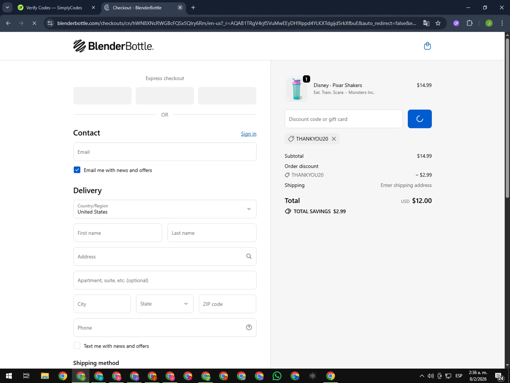The width and height of the screenshot is (510, 383).
Task: Remove the THANKYOU20 discount code tag
Action: (x=334, y=139)
